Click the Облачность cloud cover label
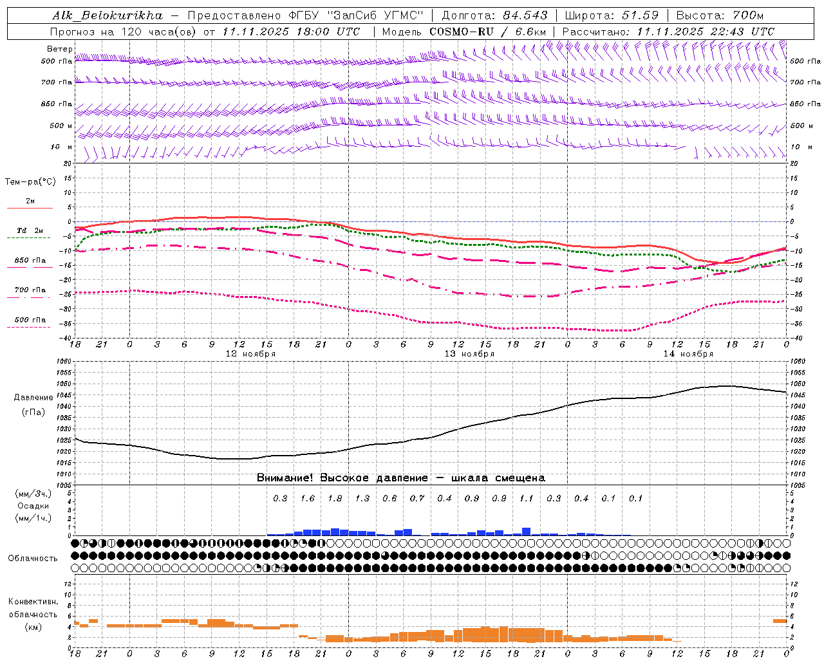 pyautogui.click(x=33, y=559)
